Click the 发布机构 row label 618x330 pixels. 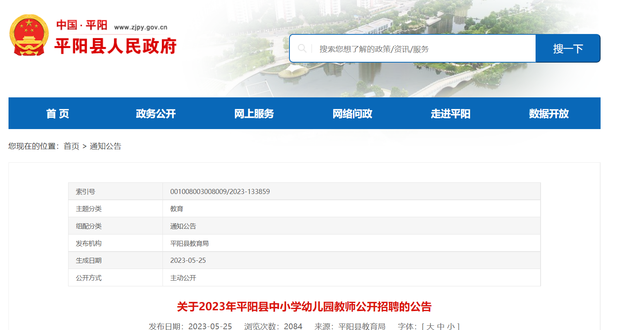tap(89, 243)
